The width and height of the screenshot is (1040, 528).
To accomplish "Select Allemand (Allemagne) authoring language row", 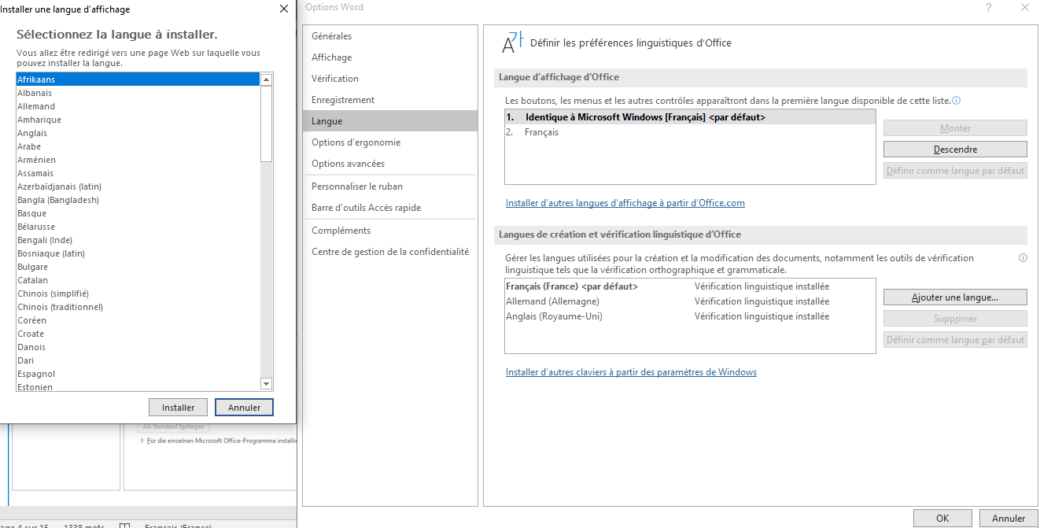I will 690,301.
